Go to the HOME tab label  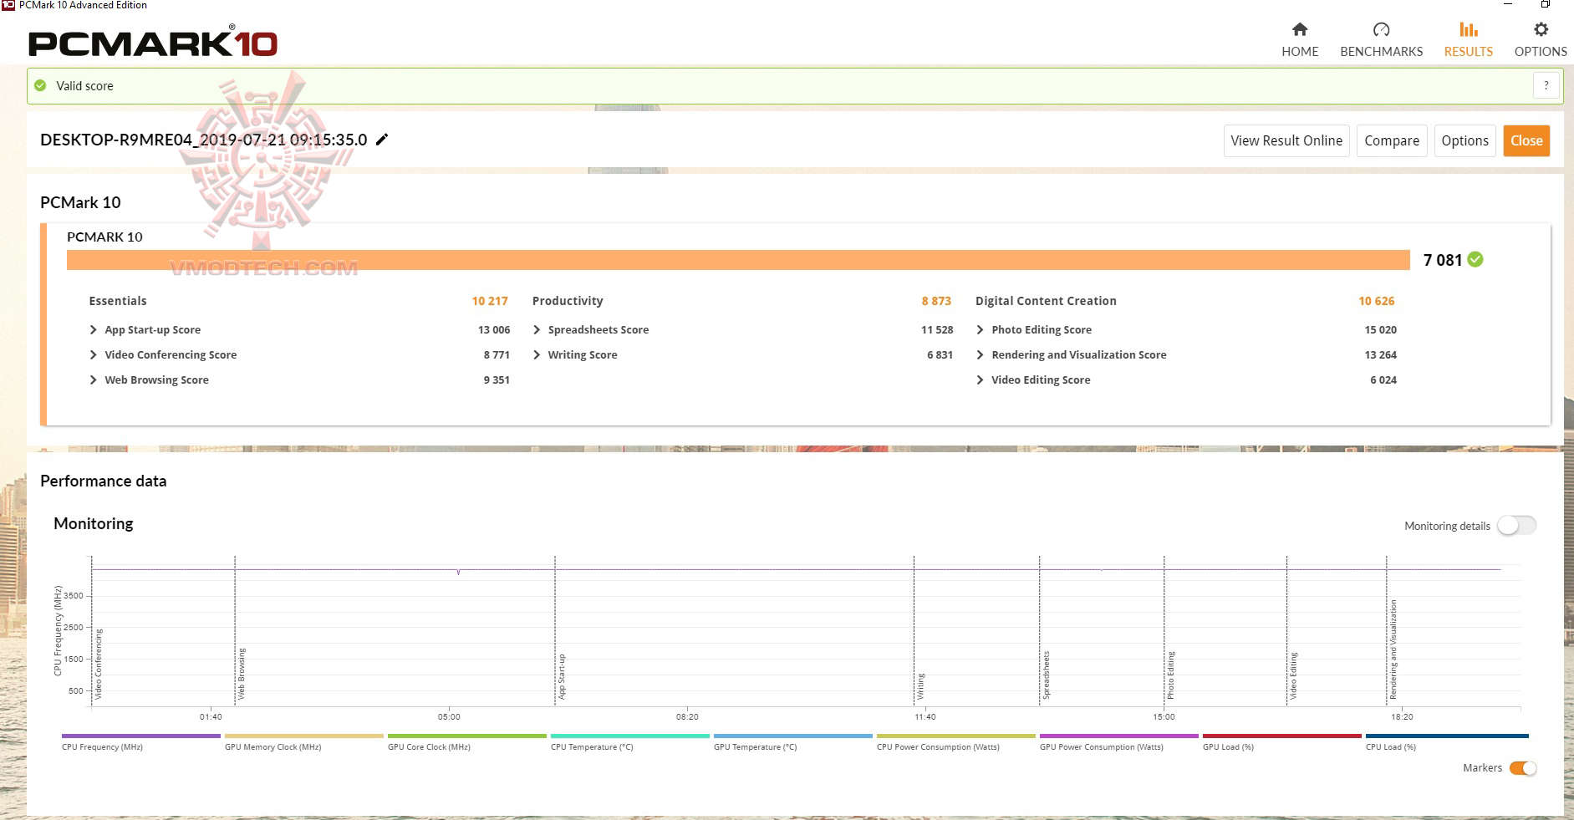coord(1300,52)
